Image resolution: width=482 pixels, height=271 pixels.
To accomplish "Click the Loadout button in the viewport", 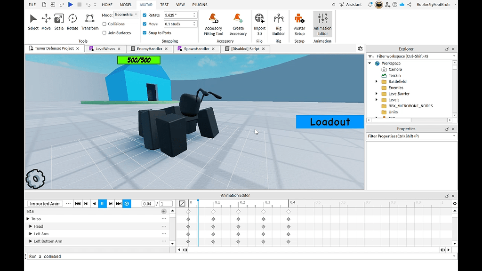I will coord(329,121).
